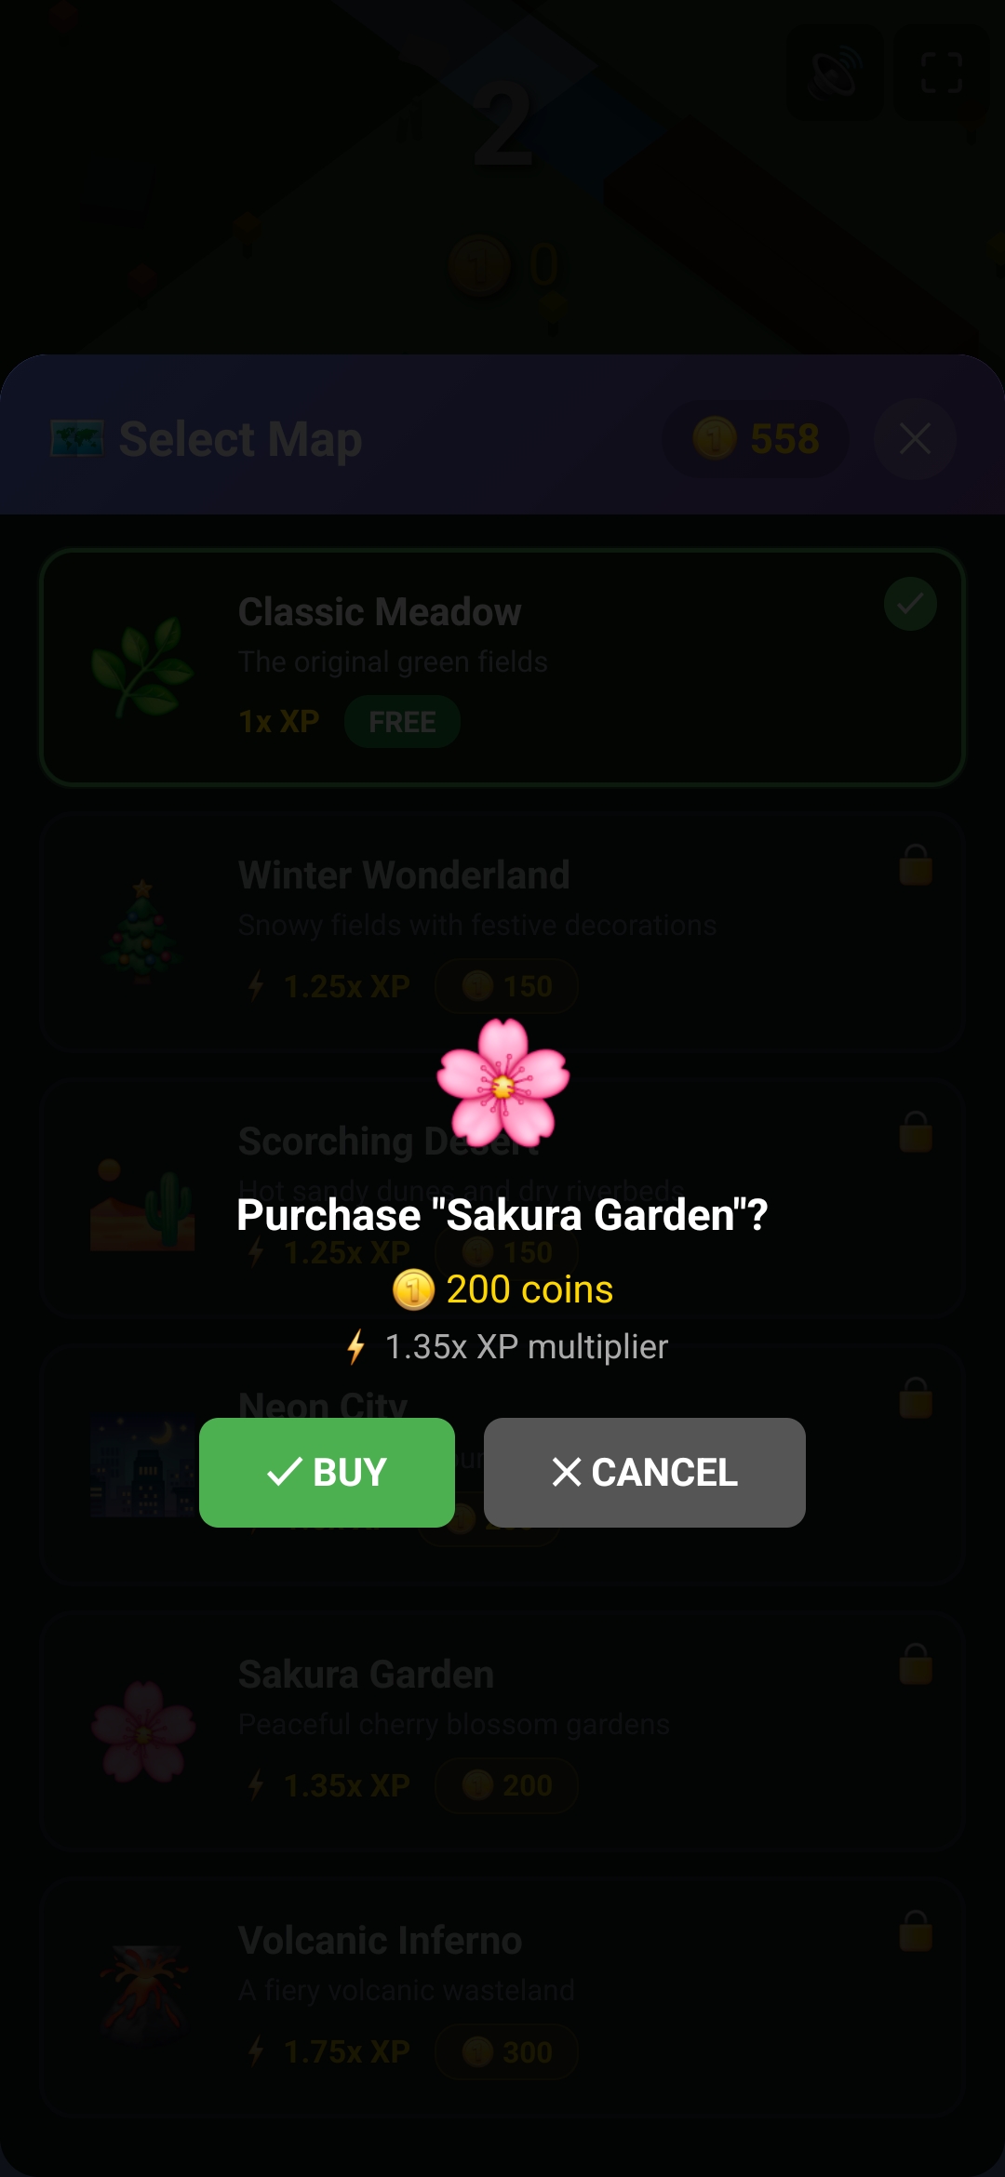Close the Select Map panel
The height and width of the screenshot is (2177, 1005).
(x=915, y=438)
